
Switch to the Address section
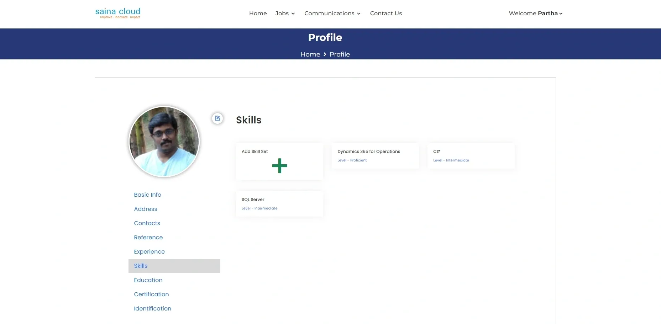pos(145,209)
